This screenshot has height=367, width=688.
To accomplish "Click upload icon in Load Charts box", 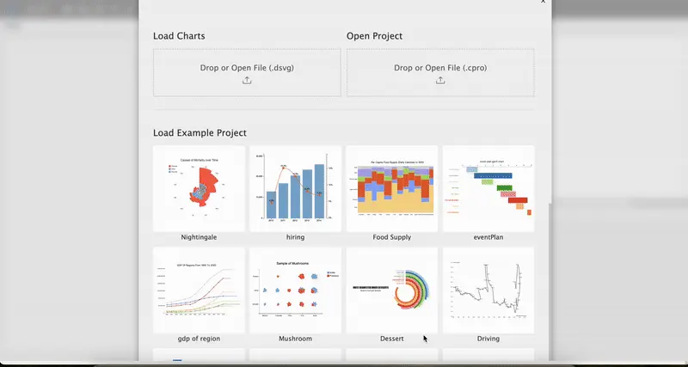I will pyautogui.click(x=247, y=81).
